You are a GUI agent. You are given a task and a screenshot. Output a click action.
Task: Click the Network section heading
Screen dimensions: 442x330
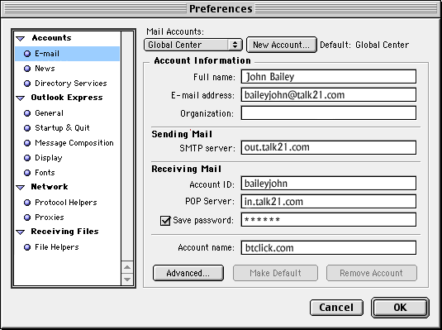click(50, 187)
